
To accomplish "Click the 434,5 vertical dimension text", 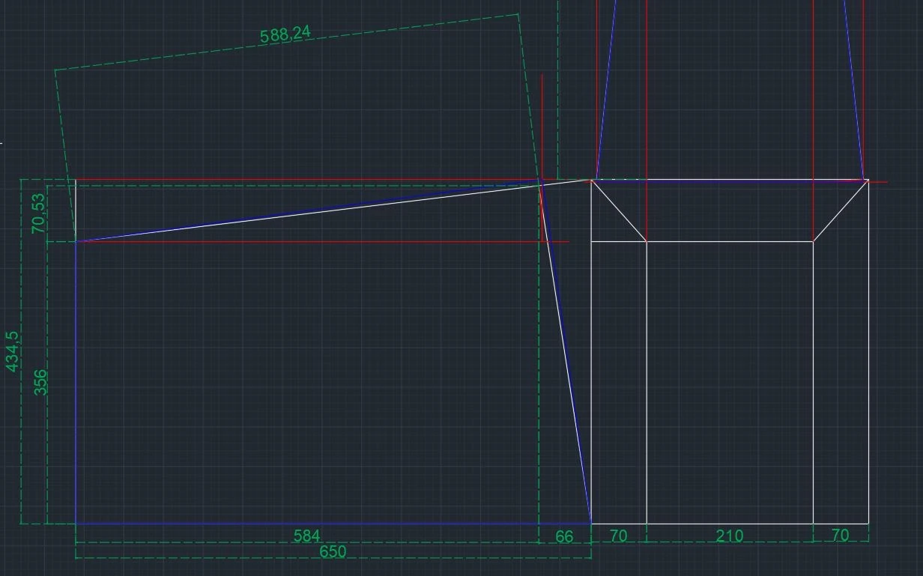I will (x=13, y=352).
